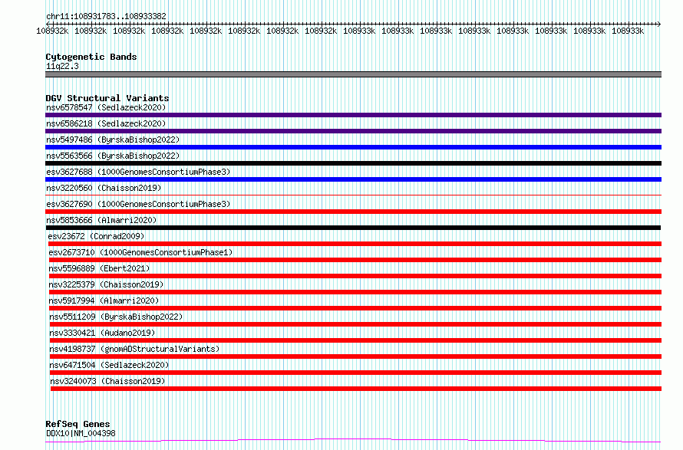Click the blue bar for nsv5497486
The height and width of the screenshot is (450, 683).
pyautogui.click(x=353, y=147)
